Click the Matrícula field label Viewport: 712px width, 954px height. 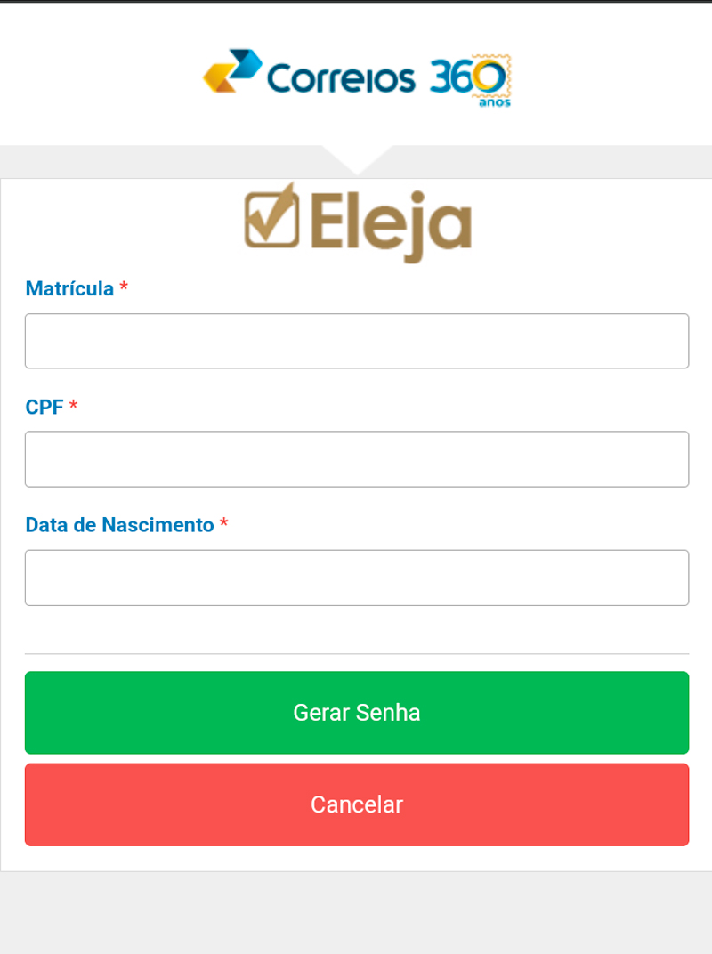pos(69,288)
